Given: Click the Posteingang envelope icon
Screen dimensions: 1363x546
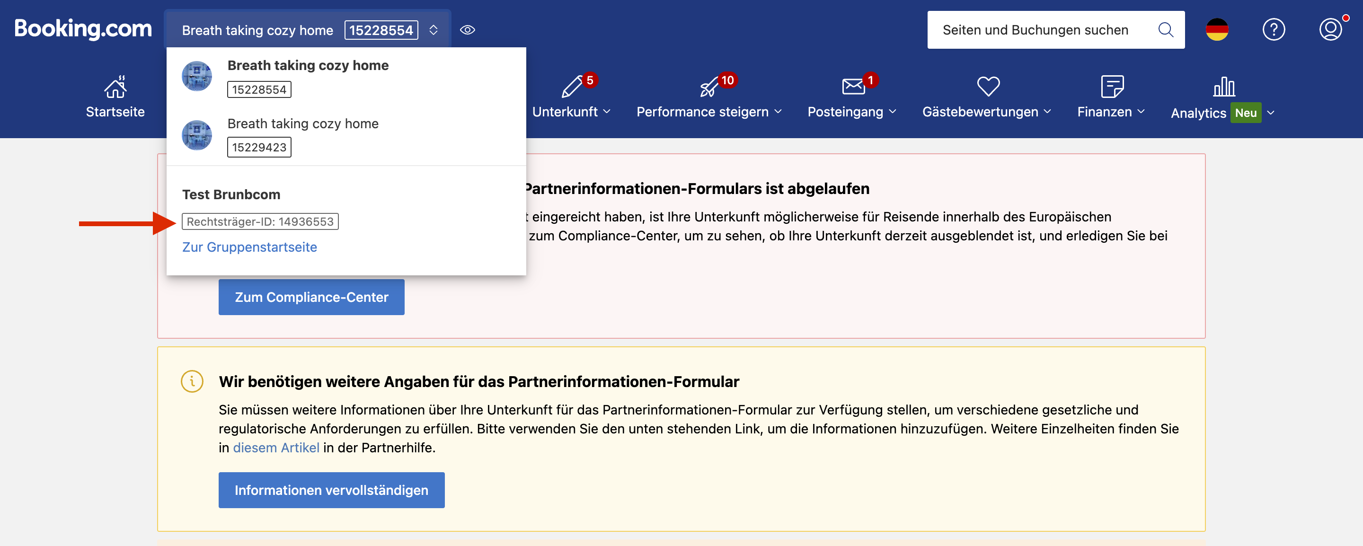Looking at the screenshot, I should 852,87.
